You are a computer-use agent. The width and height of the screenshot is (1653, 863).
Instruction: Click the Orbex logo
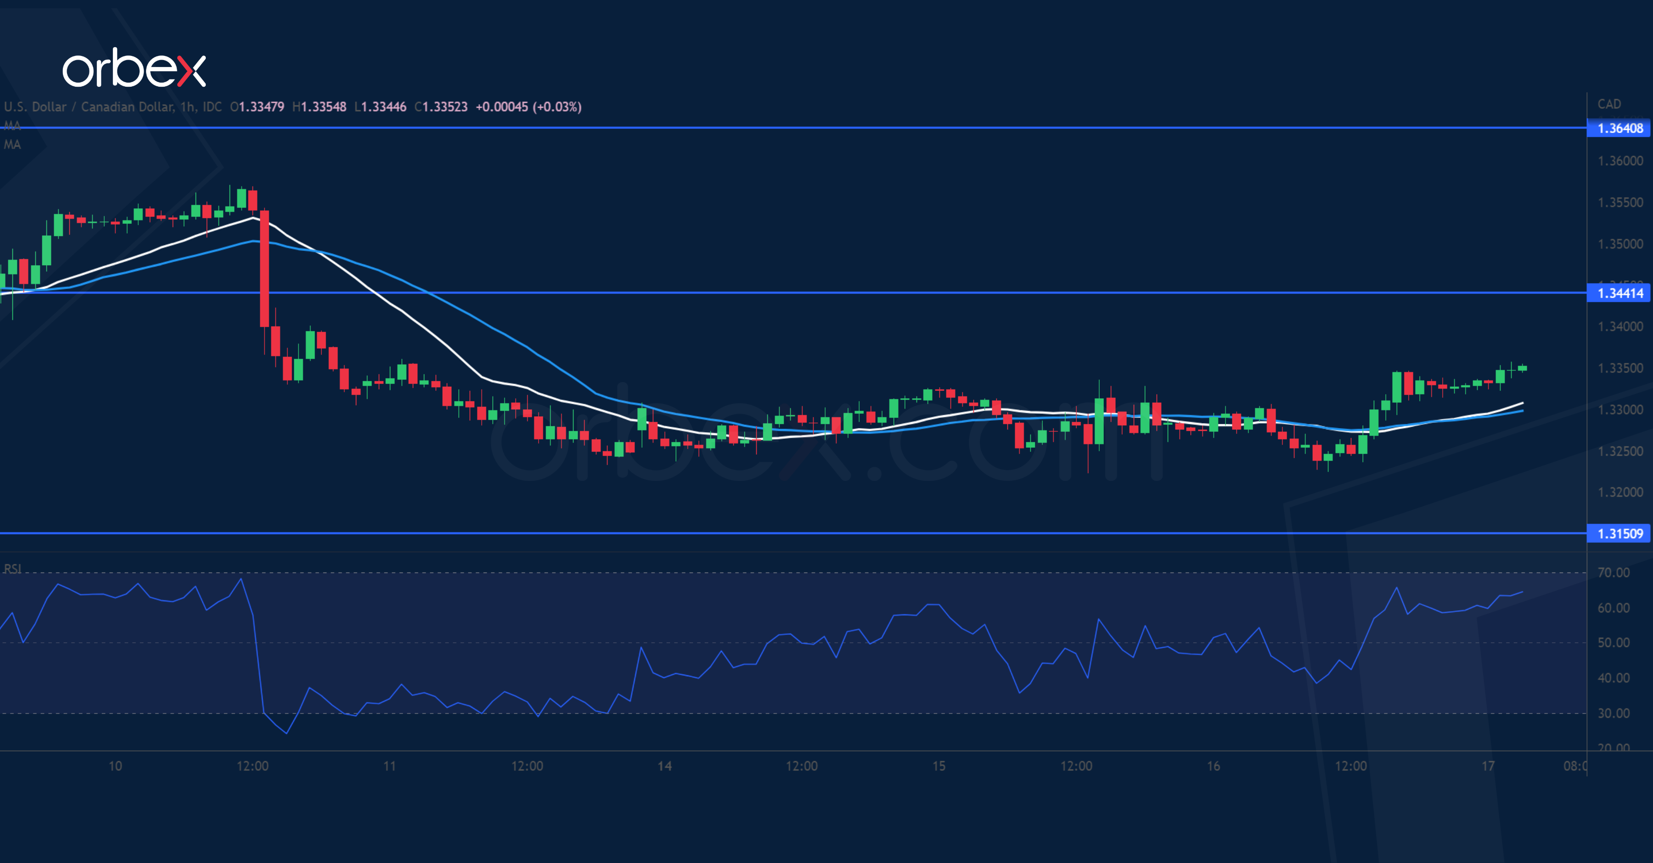(x=135, y=70)
